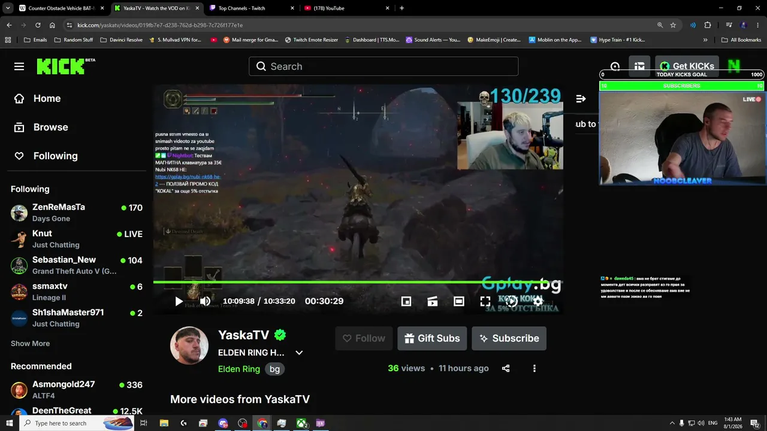Viewport: 767px width, 431px height.
Task: Open the Kick hamburger sidebar menu
Action: (x=19, y=66)
